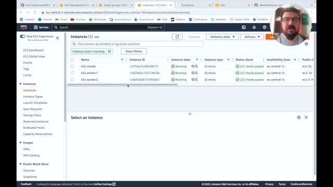Collapse the Instances sidebar section
The width and height of the screenshot is (333, 187).
tap(21, 84)
